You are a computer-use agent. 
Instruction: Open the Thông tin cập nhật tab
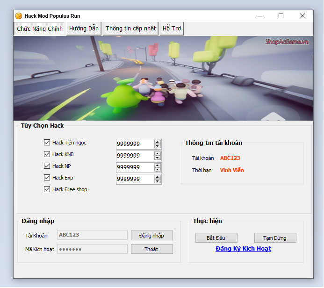tap(130, 29)
